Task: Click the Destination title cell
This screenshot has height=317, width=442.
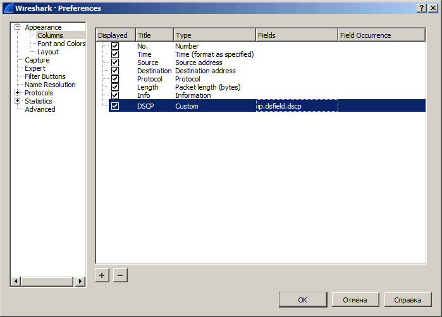Action: click(154, 71)
